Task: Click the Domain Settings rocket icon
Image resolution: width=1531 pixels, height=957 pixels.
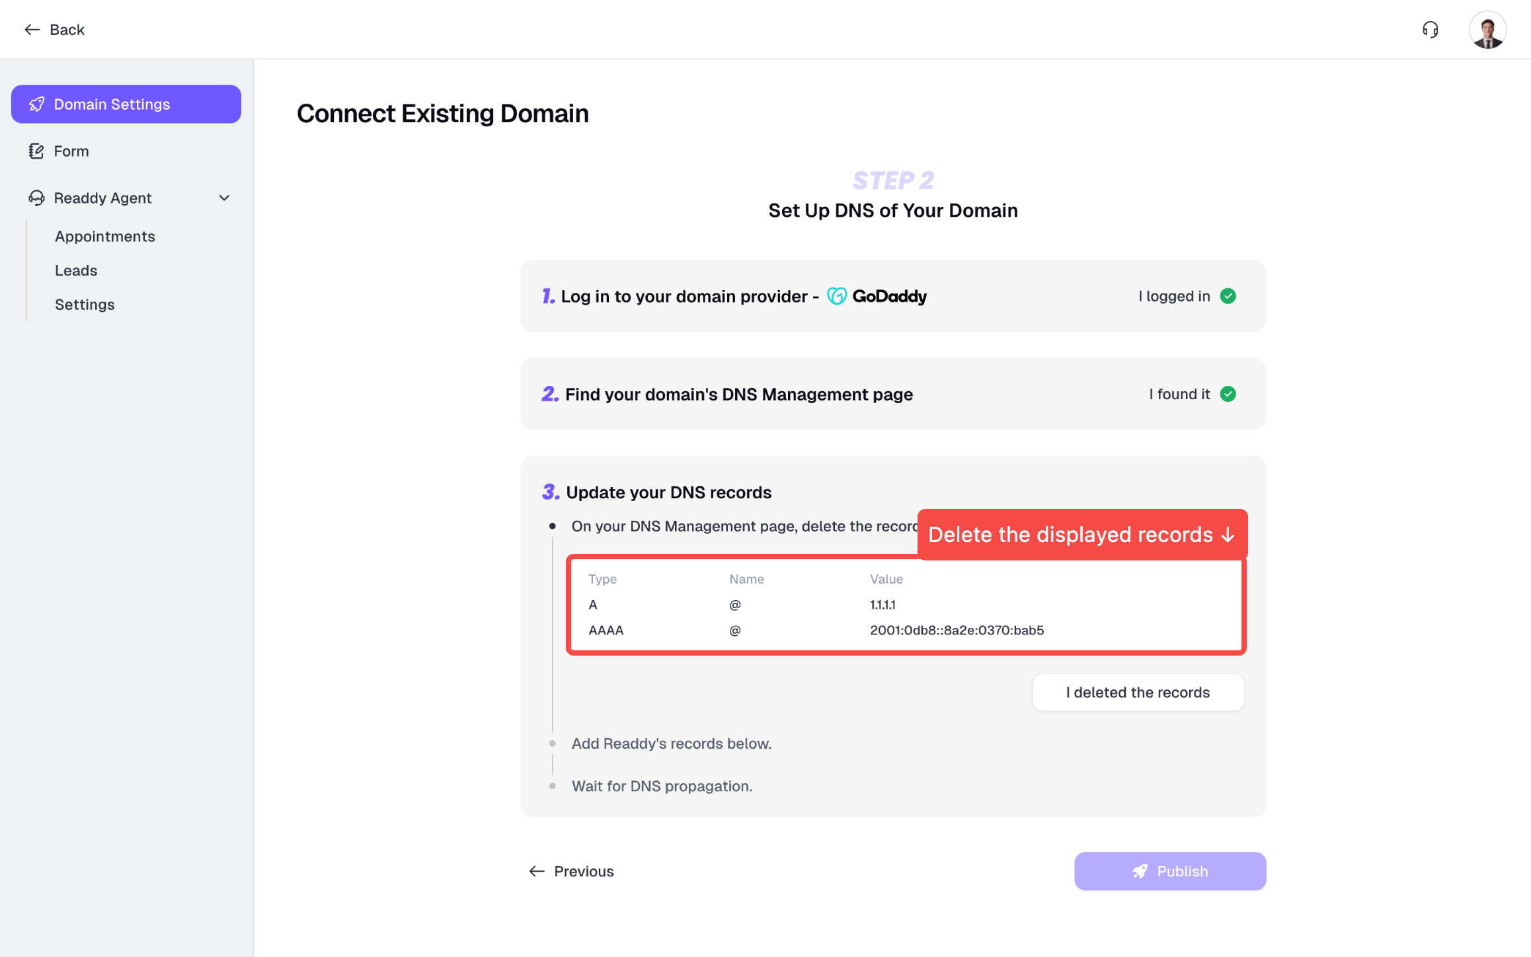Action: coord(37,104)
